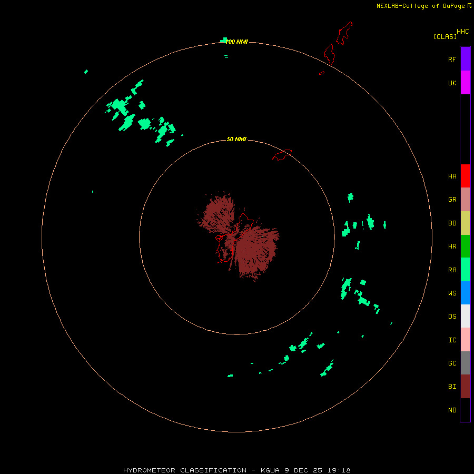Click the '50 NMI' range ring label

pyautogui.click(x=236, y=139)
